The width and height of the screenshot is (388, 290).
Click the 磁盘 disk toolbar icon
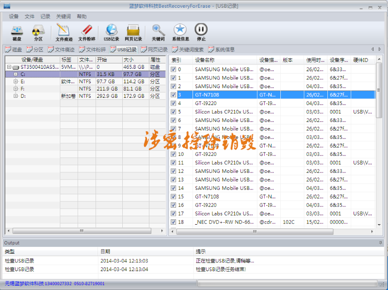[x=17, y=32]
